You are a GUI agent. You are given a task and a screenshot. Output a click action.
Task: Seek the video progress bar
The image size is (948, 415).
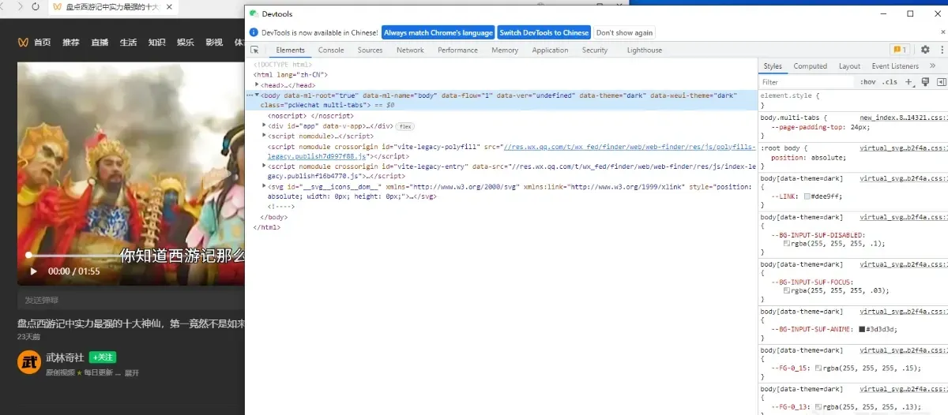pos(130,255)
